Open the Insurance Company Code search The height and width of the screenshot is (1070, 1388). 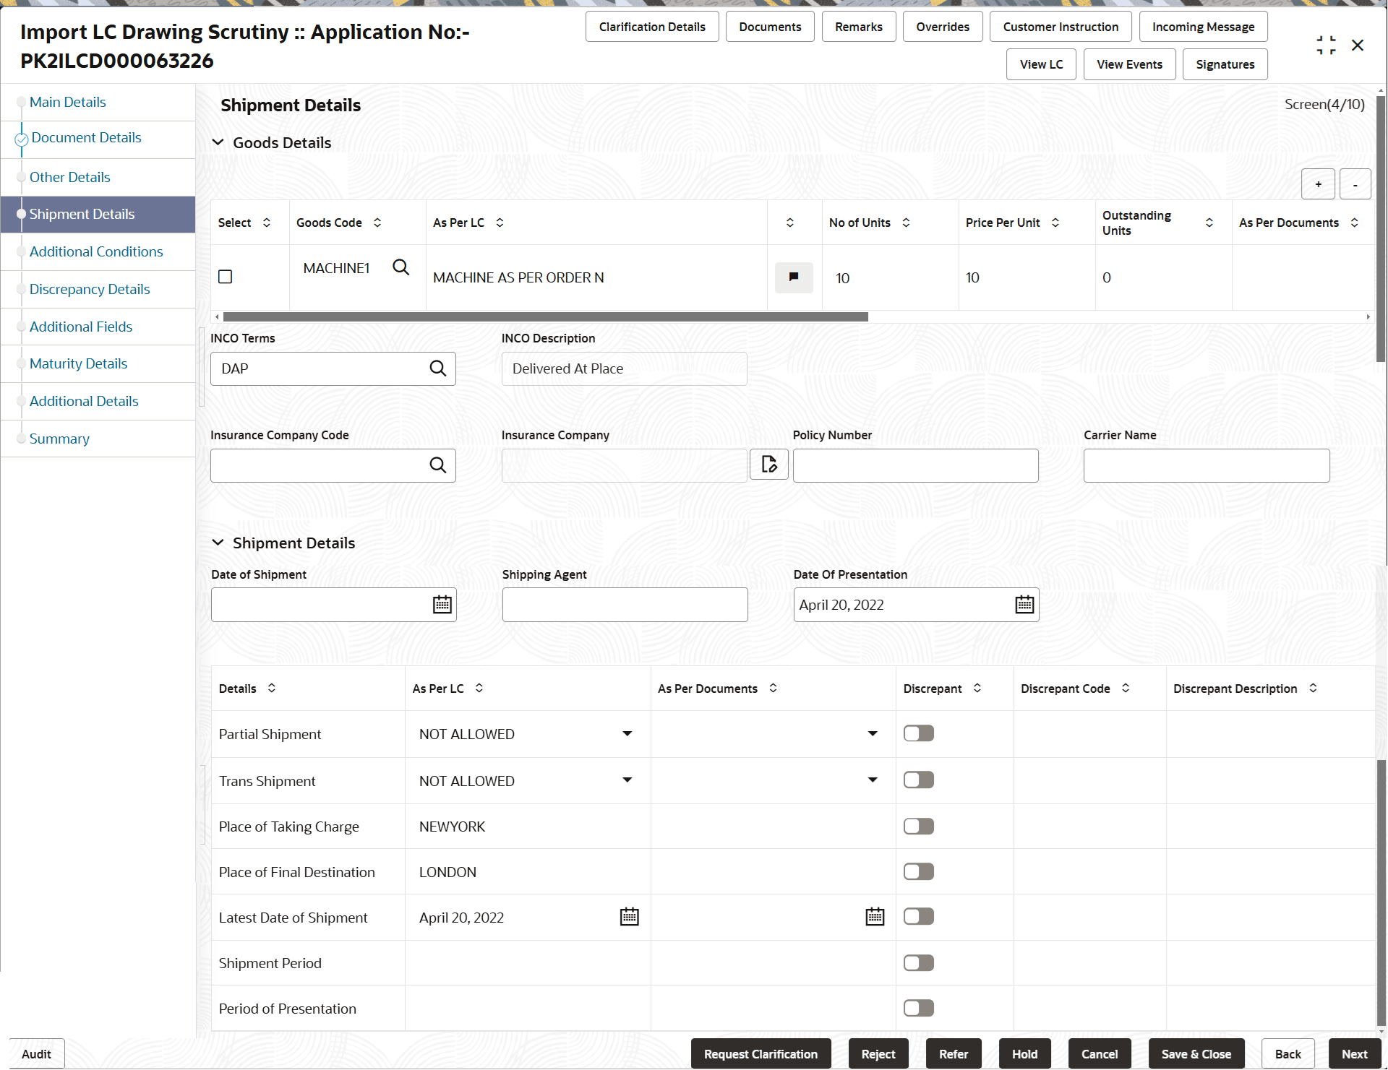click(438, 465)
